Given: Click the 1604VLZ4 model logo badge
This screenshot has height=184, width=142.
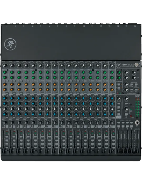Looking at the screenshot, I should pyautogui.click(x=128, y=65).
